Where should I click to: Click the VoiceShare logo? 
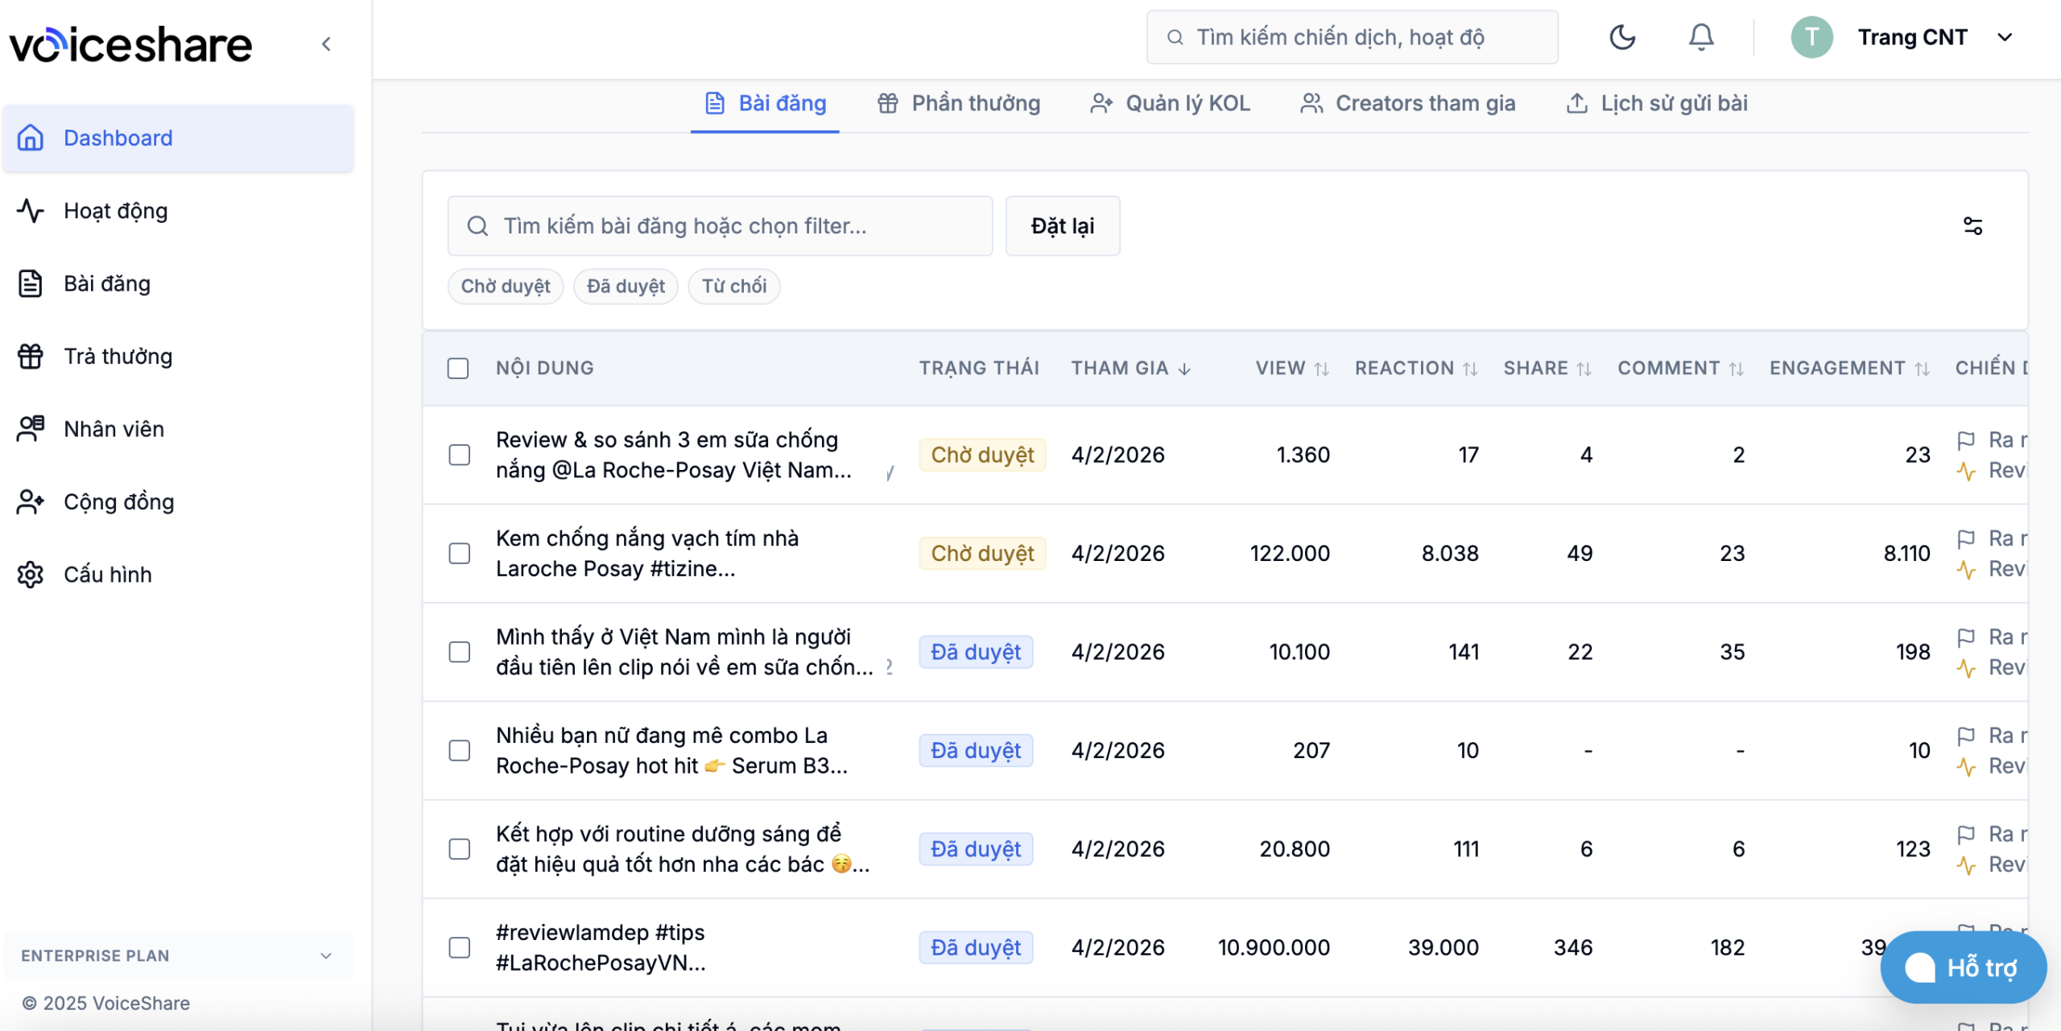(130, 44)
